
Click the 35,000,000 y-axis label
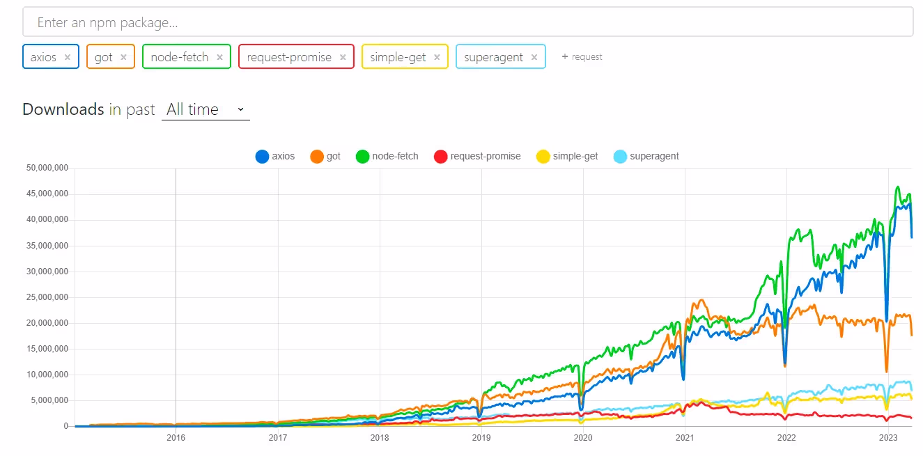click(47, 246)
